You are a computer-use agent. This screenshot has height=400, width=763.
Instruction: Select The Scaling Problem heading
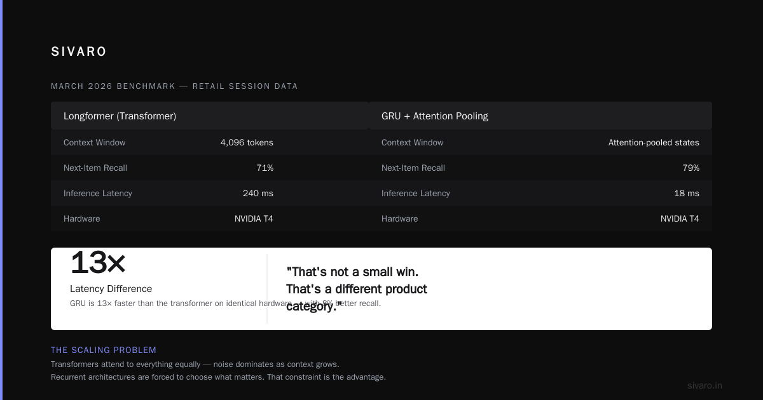[104, 350]
